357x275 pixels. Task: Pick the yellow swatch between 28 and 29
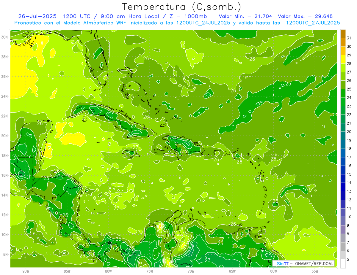point(343,59)
